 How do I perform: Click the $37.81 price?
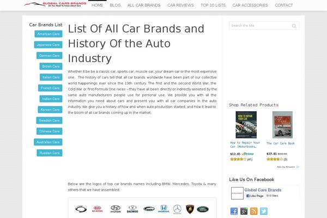271,154
